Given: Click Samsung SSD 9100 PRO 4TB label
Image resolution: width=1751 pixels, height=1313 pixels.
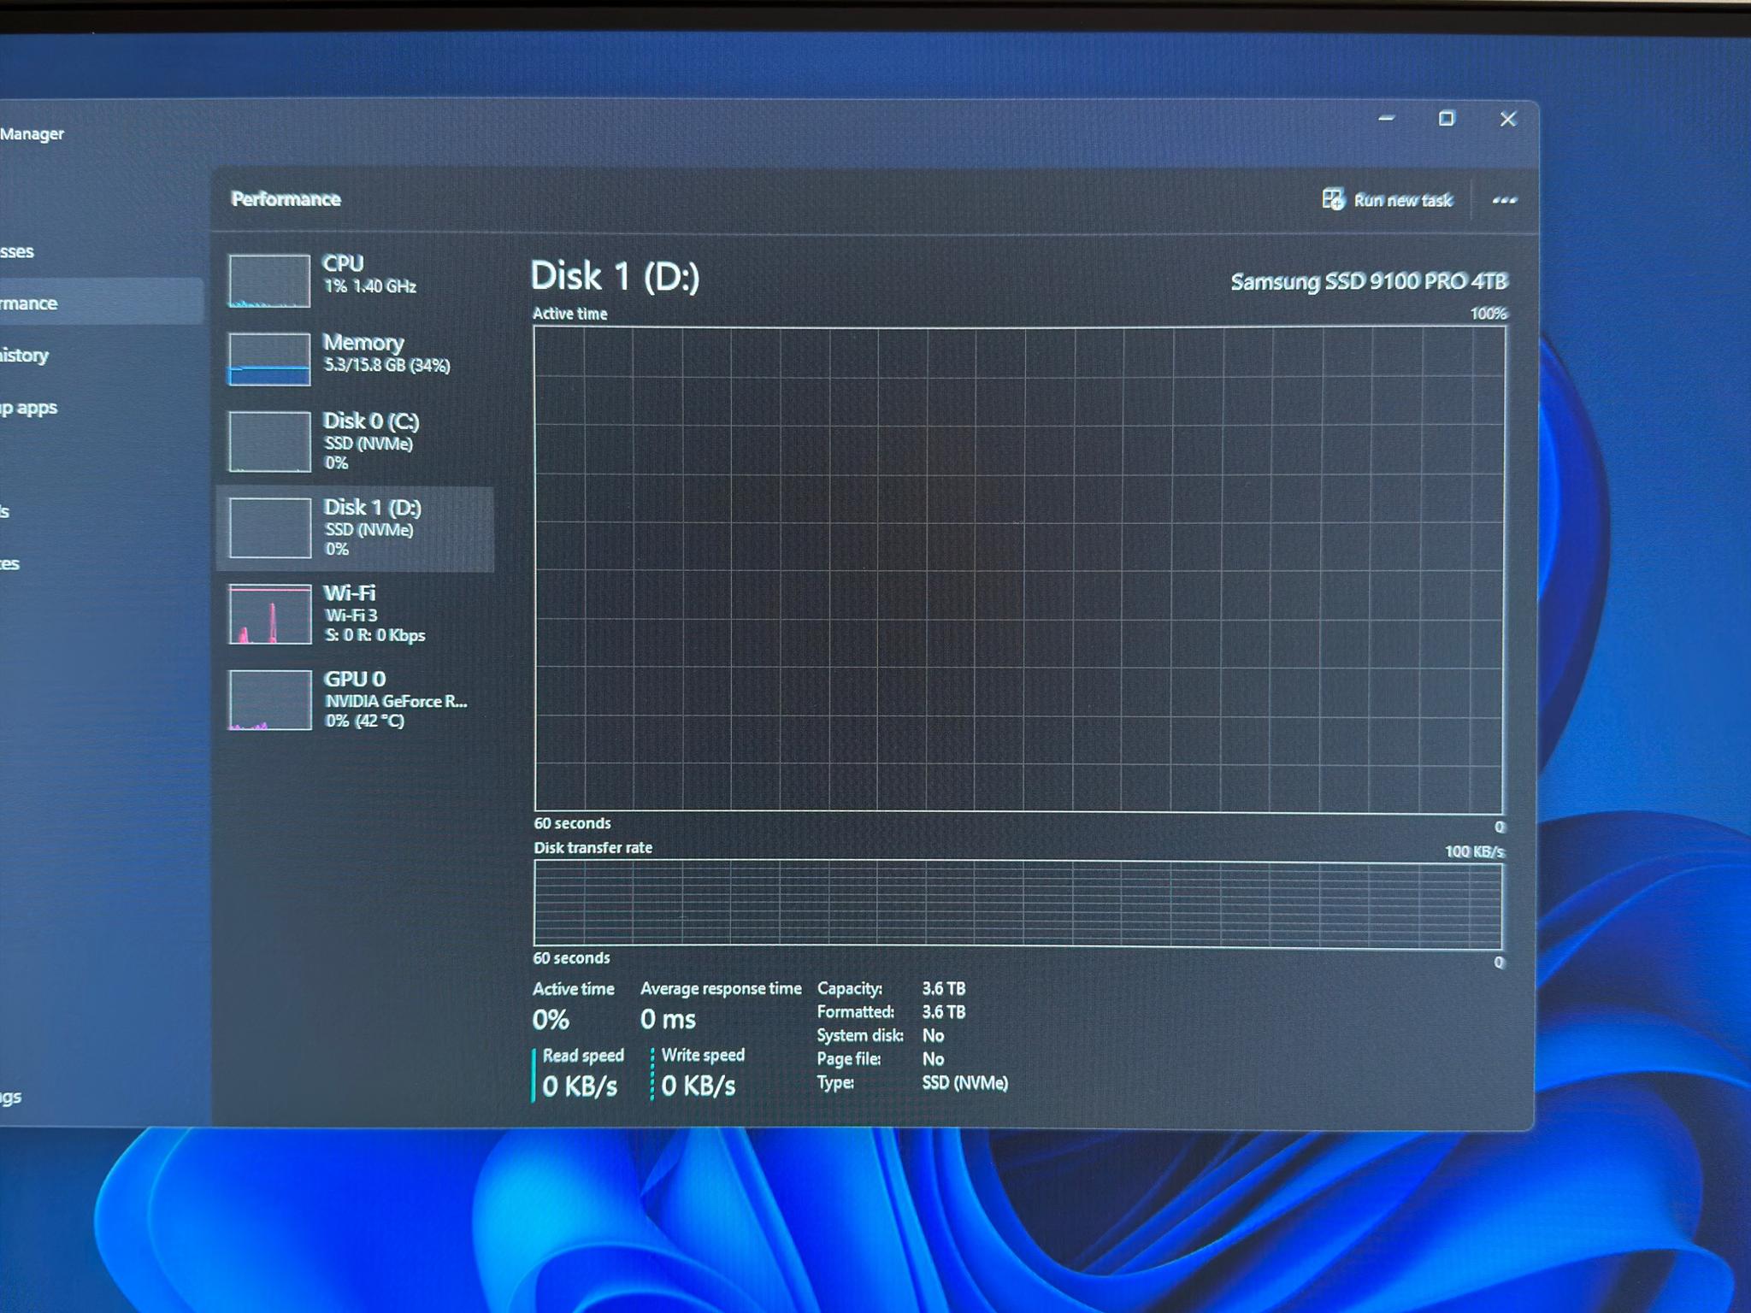Looking at the screenshot, I should pos(1369,281).
